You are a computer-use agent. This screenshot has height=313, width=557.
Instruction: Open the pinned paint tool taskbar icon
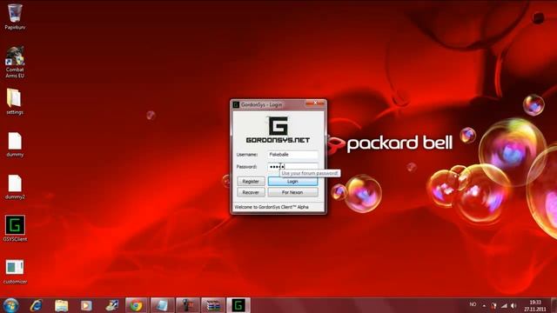point(111,305)
